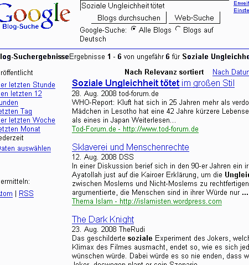This screenshot has height=265, width=249.
Task: Click the 'Web-Suche' button
Action: [x=194, y=18]
